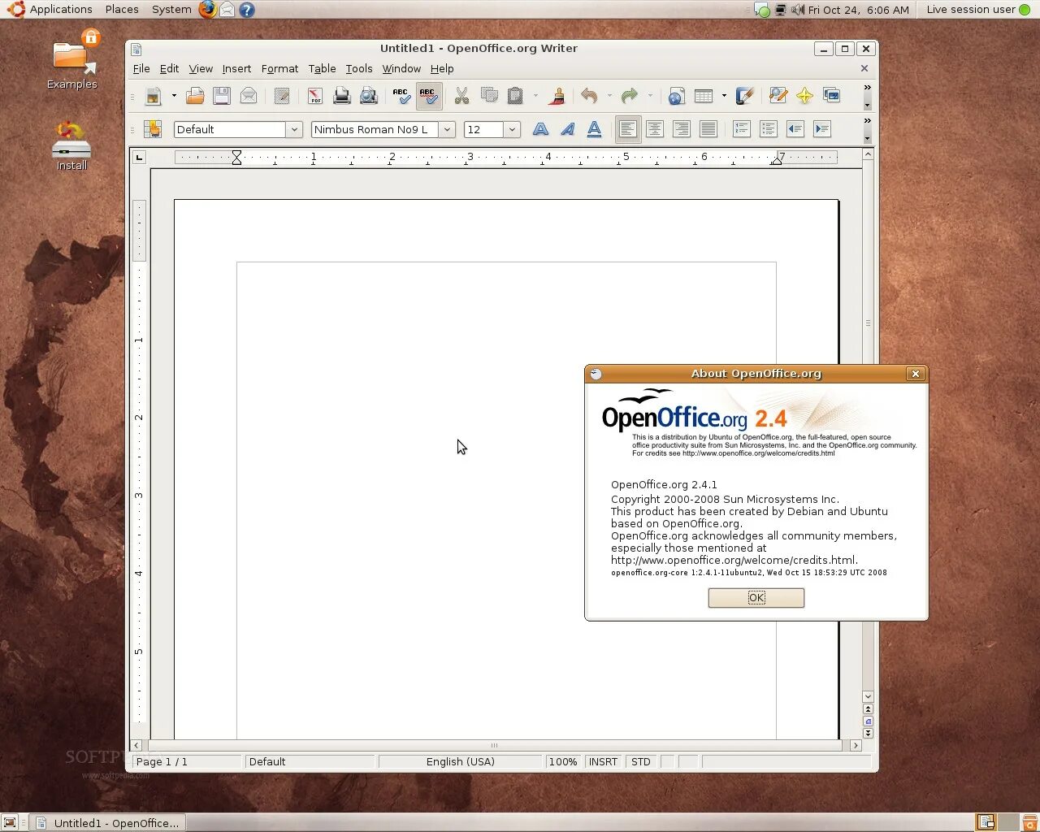Click OK in About OpenOffice.org dialog
The image size is (1040, 832).
756,598
